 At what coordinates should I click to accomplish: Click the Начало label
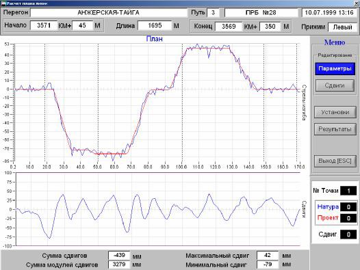15,25
